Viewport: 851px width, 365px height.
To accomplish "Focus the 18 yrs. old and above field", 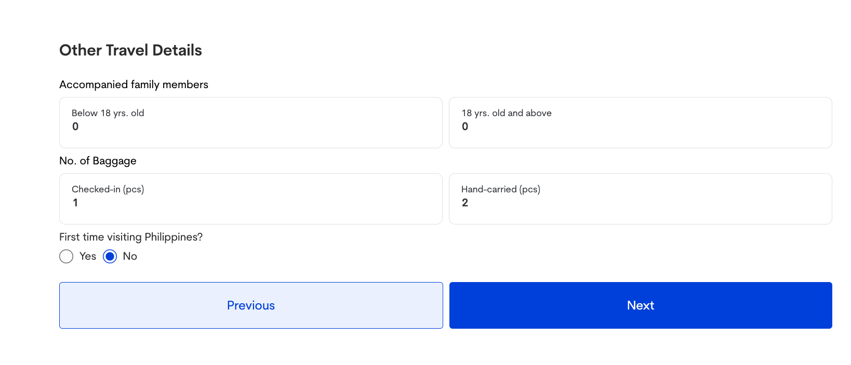I will (641, 122).
